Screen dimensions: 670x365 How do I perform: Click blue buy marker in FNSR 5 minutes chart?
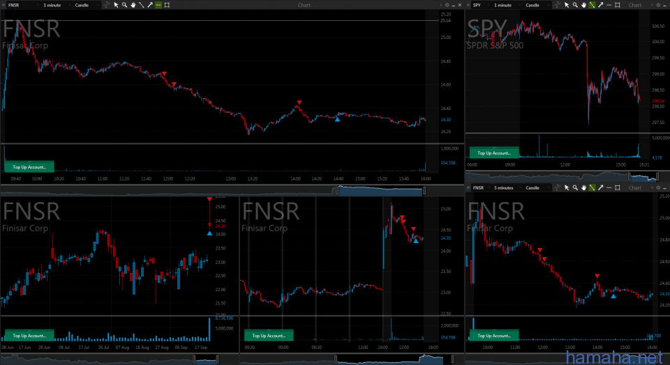tap(613, 296)
